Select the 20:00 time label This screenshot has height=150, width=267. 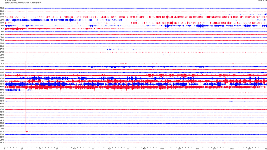coord(2,123)
